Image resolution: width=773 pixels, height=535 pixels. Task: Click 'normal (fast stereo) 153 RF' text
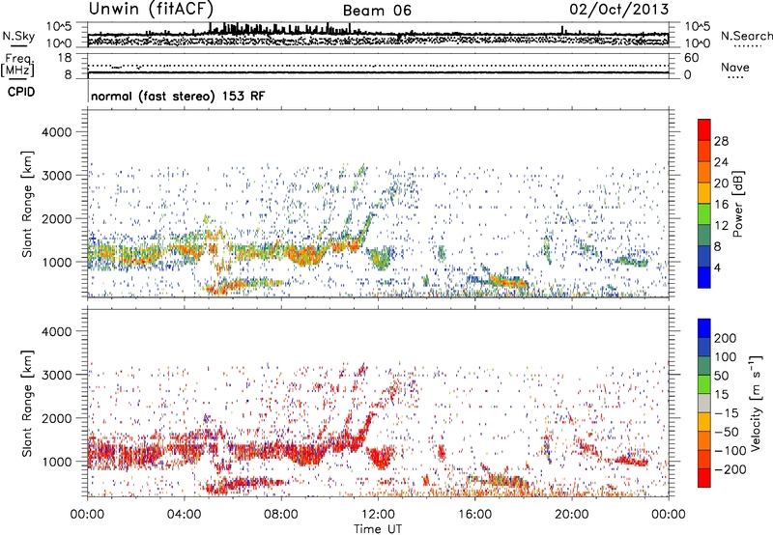coord(178,96)
